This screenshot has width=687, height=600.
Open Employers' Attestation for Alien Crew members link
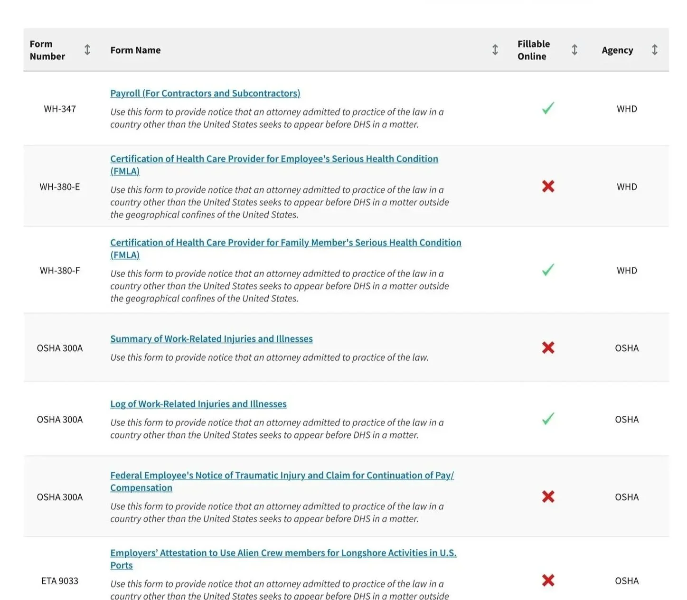[283, 553]
